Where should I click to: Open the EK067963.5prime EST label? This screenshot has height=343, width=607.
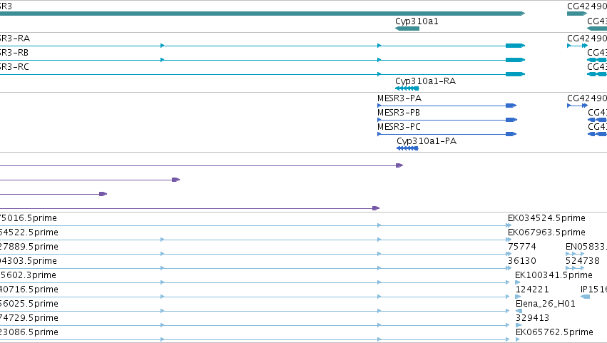coord(546,232)
